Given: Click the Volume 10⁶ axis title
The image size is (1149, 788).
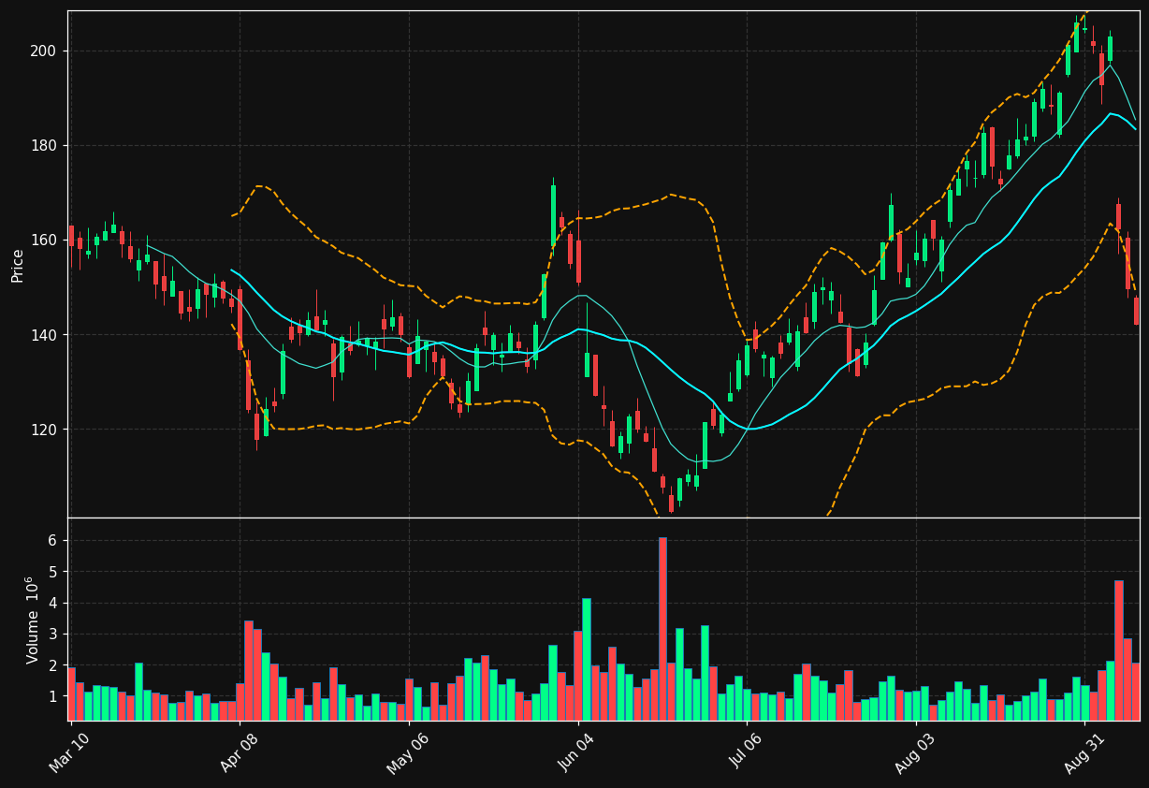Looking at the screenshot, I should [x=32, y=620].
